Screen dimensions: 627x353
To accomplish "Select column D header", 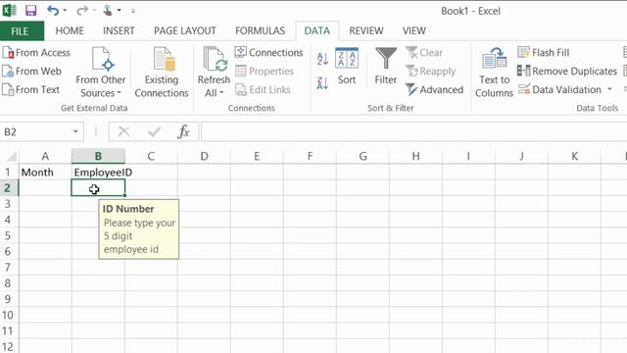I will click(204, 156).
